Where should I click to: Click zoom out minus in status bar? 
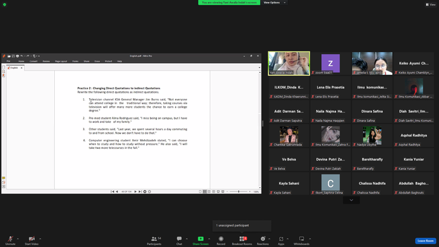pyautogui.click(x=227, y=191)
